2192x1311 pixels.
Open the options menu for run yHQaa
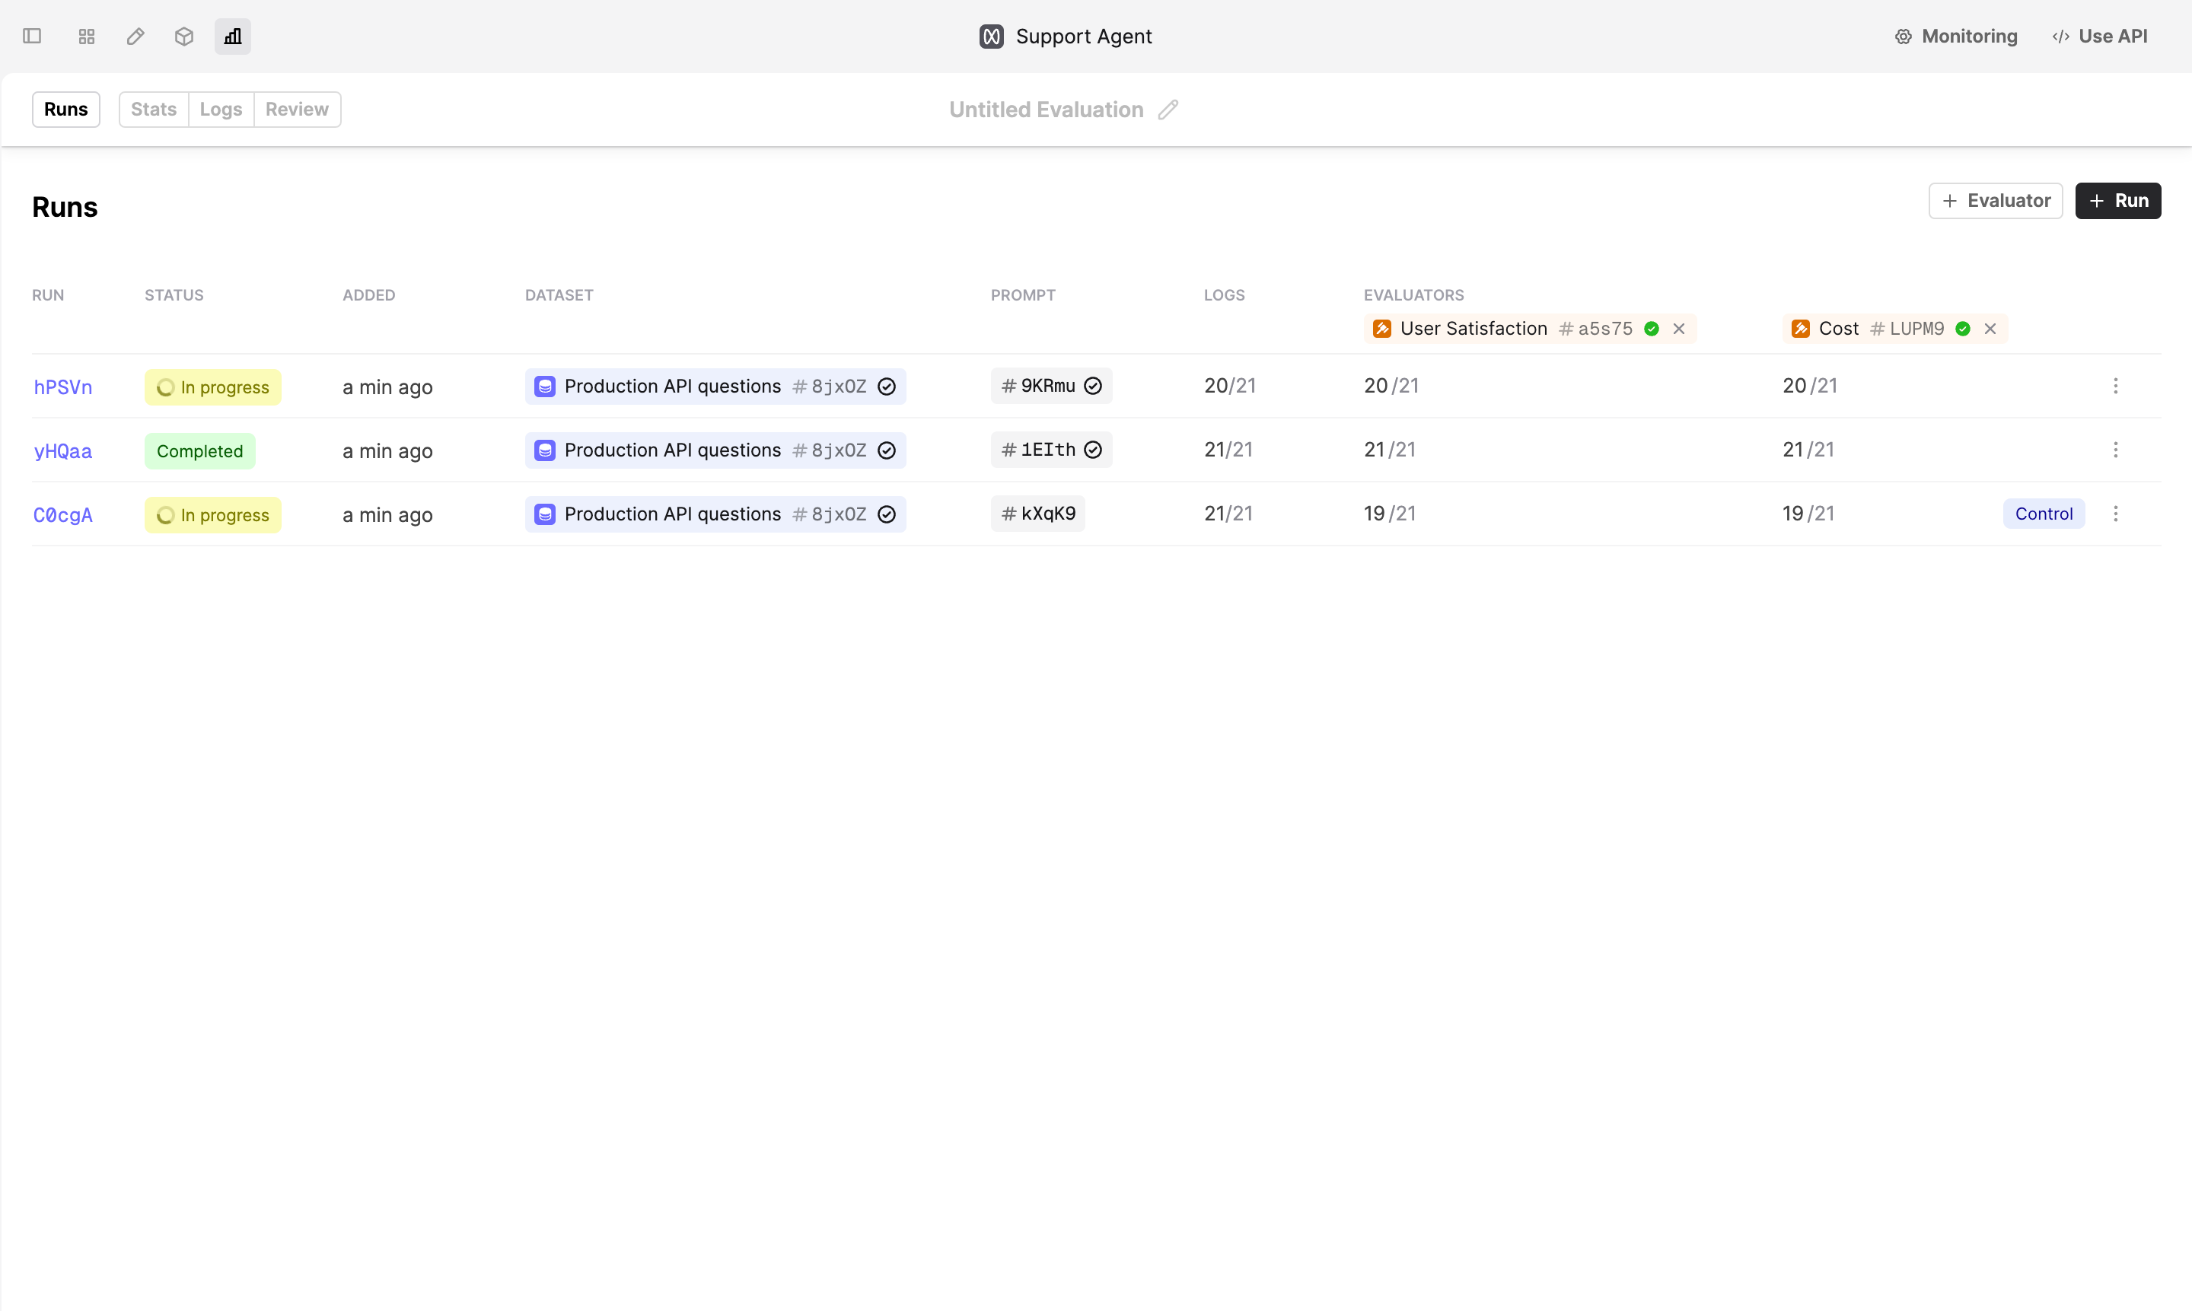click(x=2115, y=450)
